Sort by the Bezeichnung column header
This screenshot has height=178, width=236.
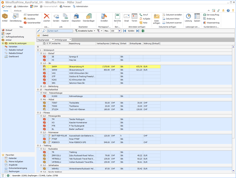82,44
